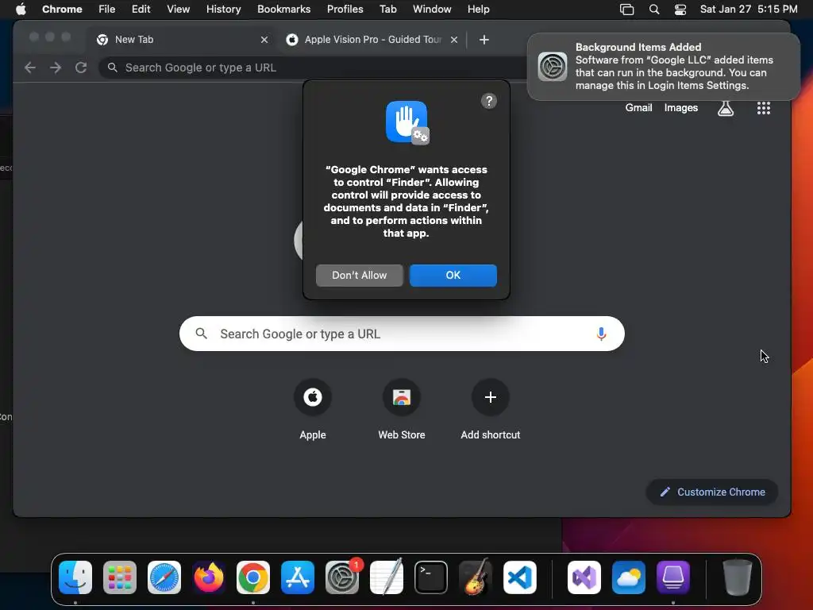Open the Bookmarks menu
Viewport: 813px width, 610px height.
tap(283, 9)
